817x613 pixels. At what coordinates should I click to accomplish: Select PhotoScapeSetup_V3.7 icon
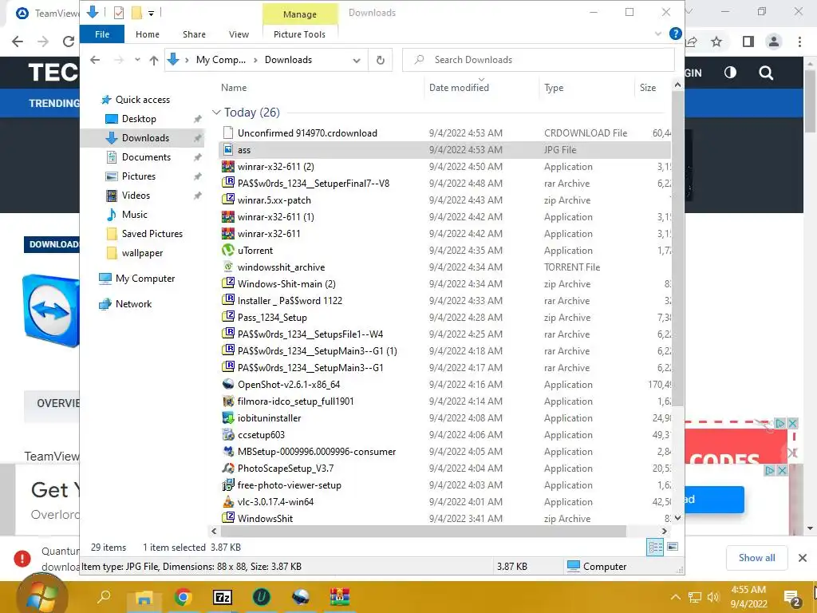point(227,468)
